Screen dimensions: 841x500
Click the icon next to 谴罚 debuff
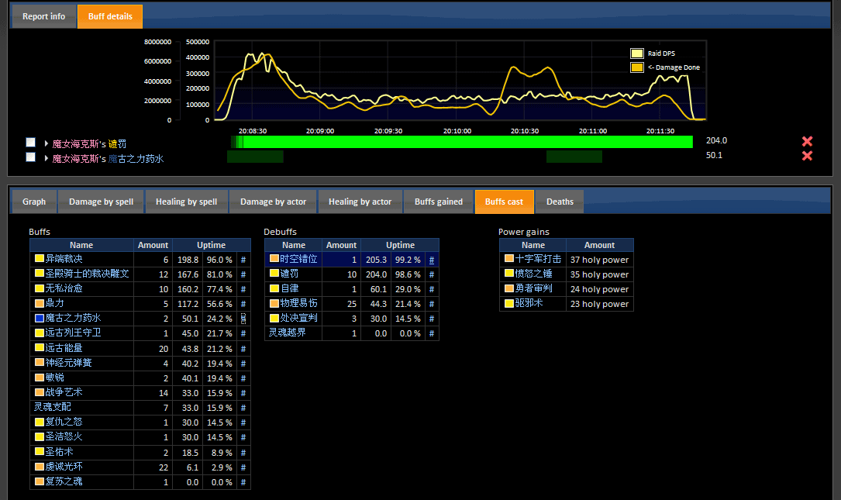click(x=274, y=273)
